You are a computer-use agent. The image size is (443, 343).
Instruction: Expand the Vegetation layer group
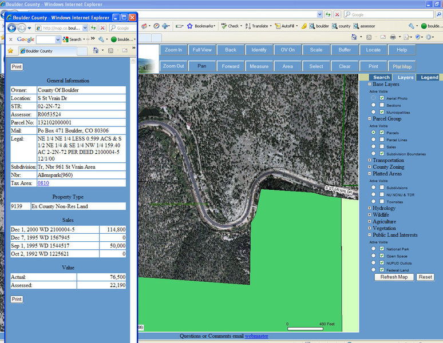click(370, 228)
